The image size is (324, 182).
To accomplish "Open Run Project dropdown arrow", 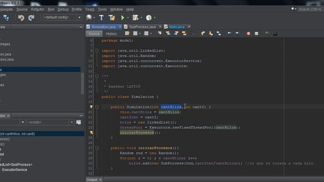I will pos(128,18).
